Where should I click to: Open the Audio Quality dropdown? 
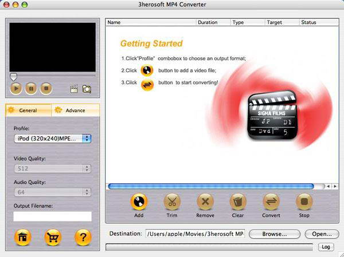tap(52, 192)
